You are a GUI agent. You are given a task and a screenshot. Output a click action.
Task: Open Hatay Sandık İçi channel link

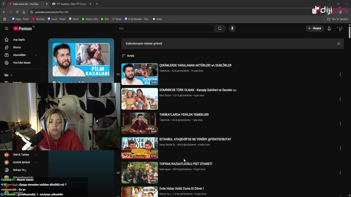(x=167, y=145)
